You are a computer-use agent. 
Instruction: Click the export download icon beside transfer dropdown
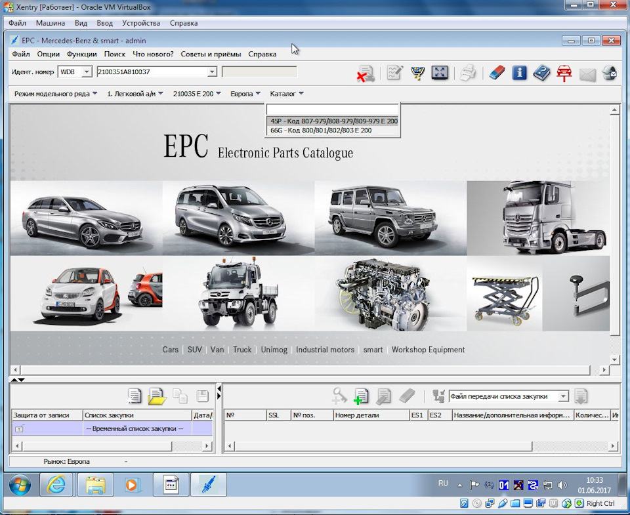point(581,396)
